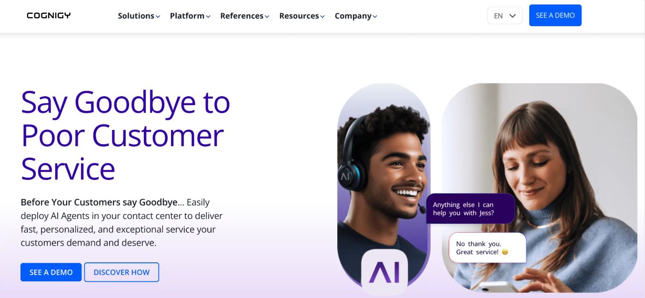Expand the Resources dropdown
Image resolution: width=645 pixels, height=298 pixels.
coord(302,16)
